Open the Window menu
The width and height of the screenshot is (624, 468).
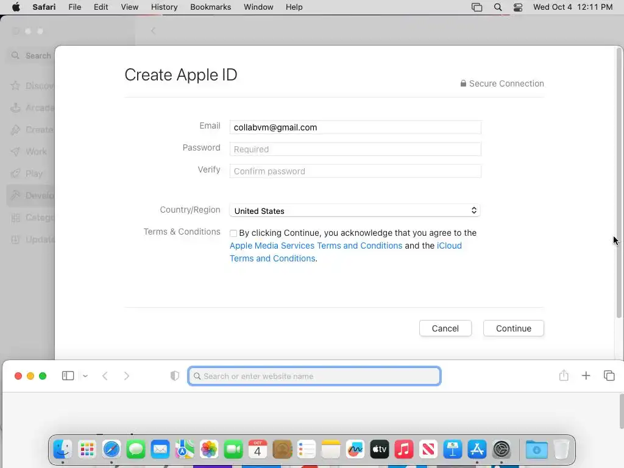pos(258,7)
